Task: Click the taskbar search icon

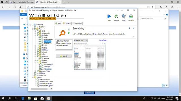Action: click(10, 98)
